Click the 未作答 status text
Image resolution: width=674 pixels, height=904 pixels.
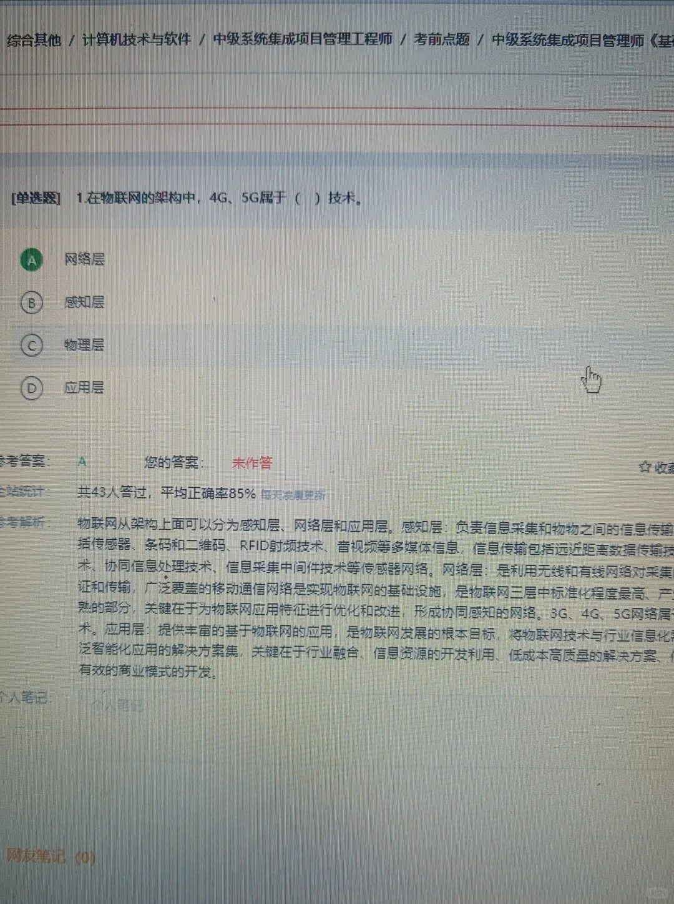(249, 463)
